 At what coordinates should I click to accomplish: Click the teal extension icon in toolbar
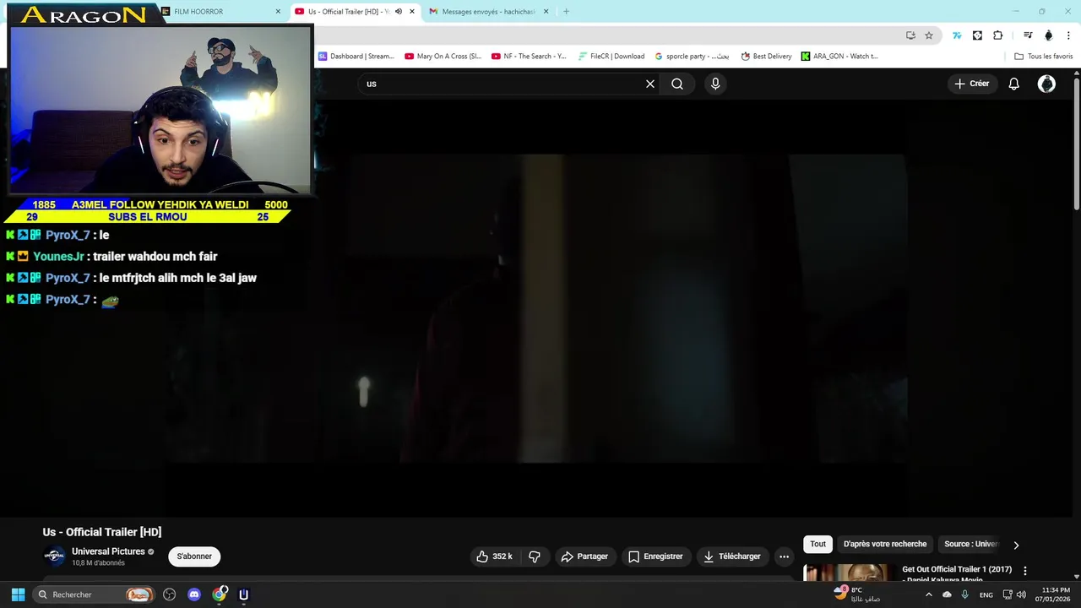click(x=957, y=35)
